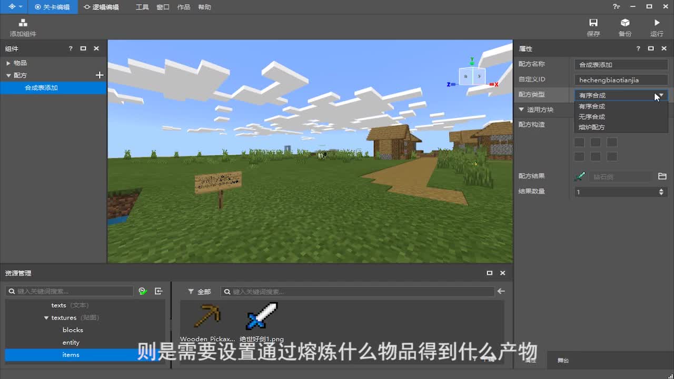
Task: Close the 资源管理 panel
Action: point(502,273)
